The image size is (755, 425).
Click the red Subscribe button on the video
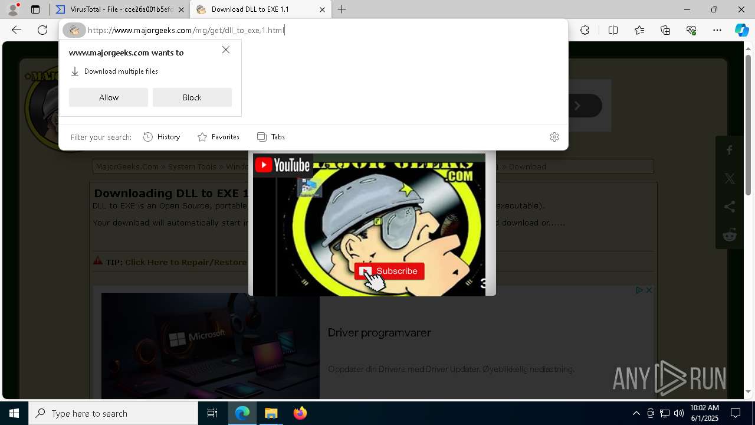point(389,271)
